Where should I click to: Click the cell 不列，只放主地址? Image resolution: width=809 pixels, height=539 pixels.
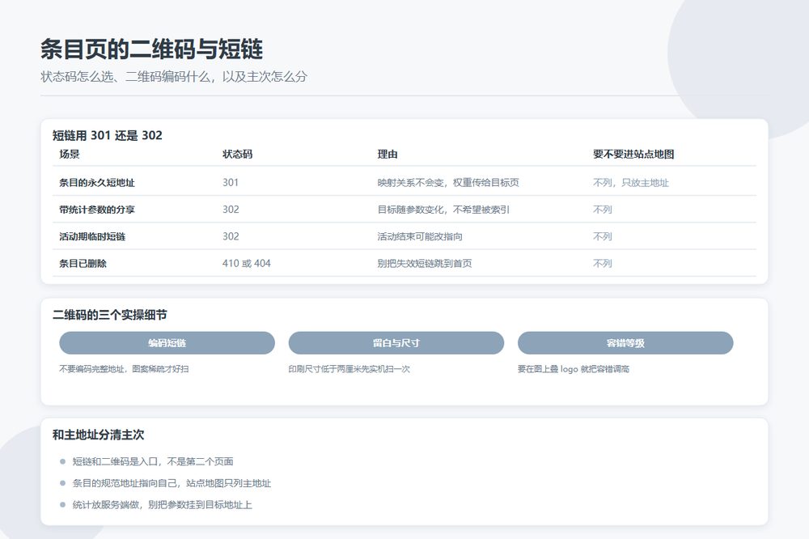tap(630, 182)
